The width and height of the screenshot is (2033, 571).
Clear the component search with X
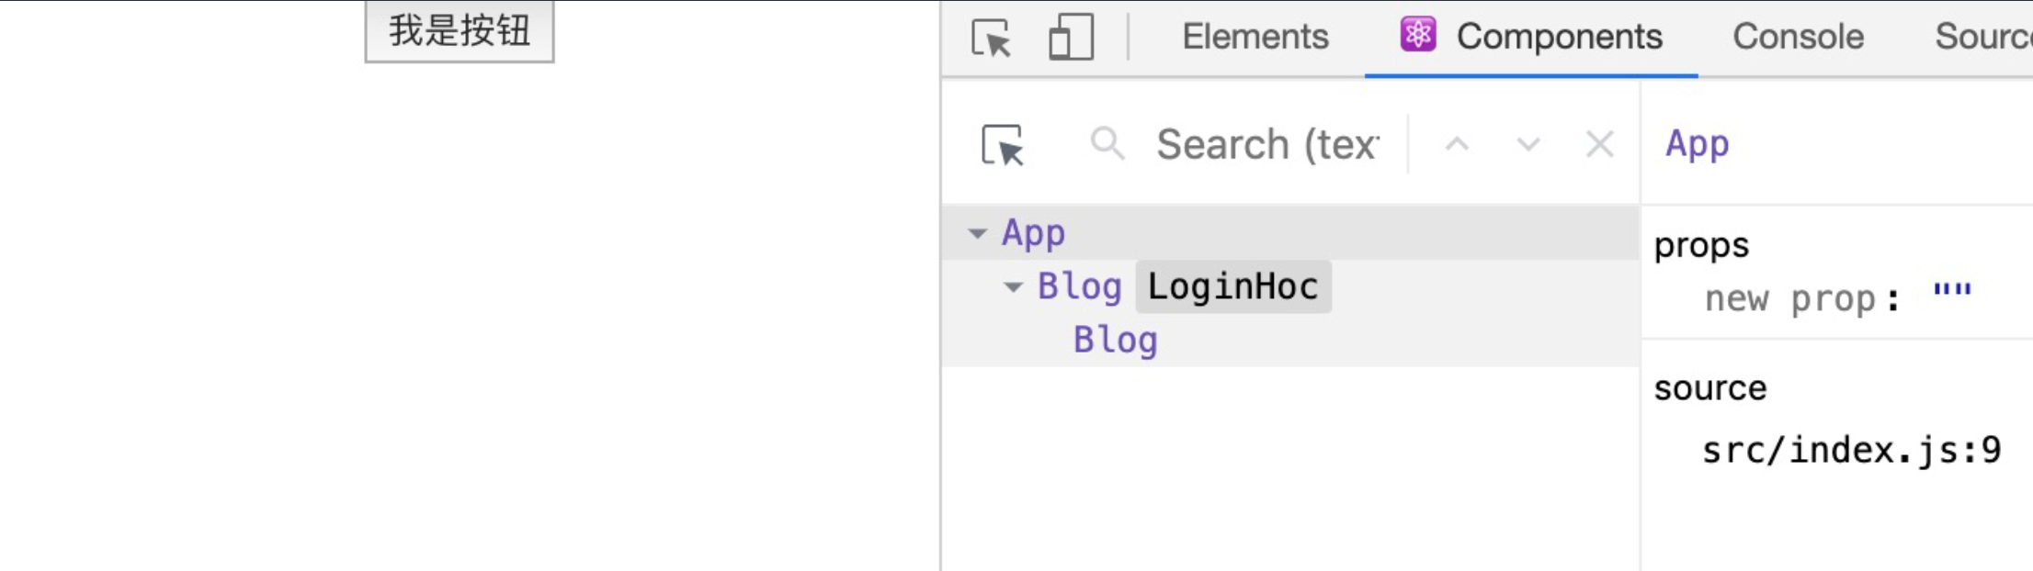pos(1599,144)
